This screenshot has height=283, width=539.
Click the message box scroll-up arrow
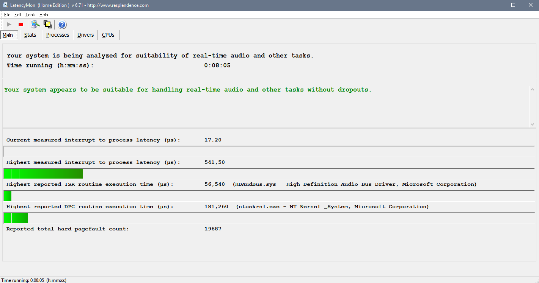(532, 90)
